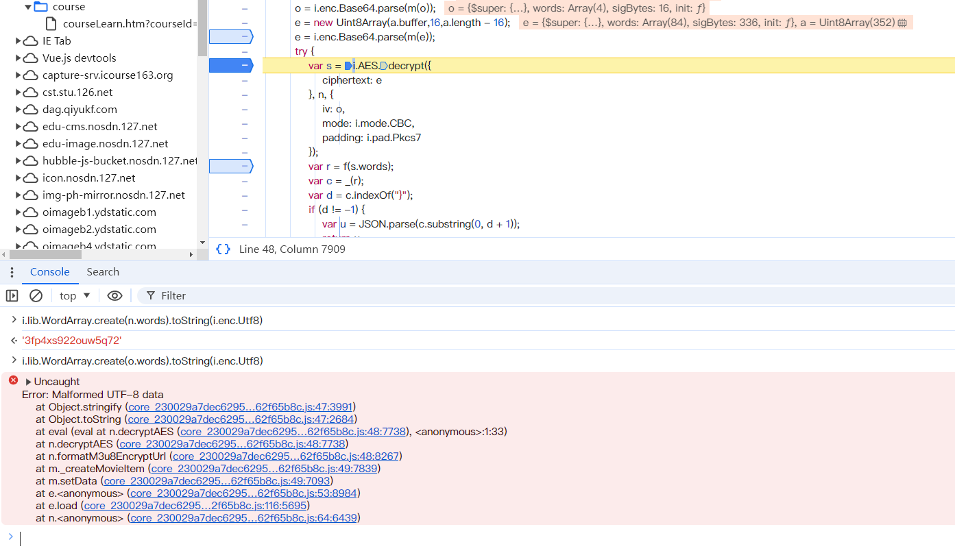Toggle the active breakpoint on the var s line
The width and height of the screenshot is (955, 553).
tap(231, 66)
